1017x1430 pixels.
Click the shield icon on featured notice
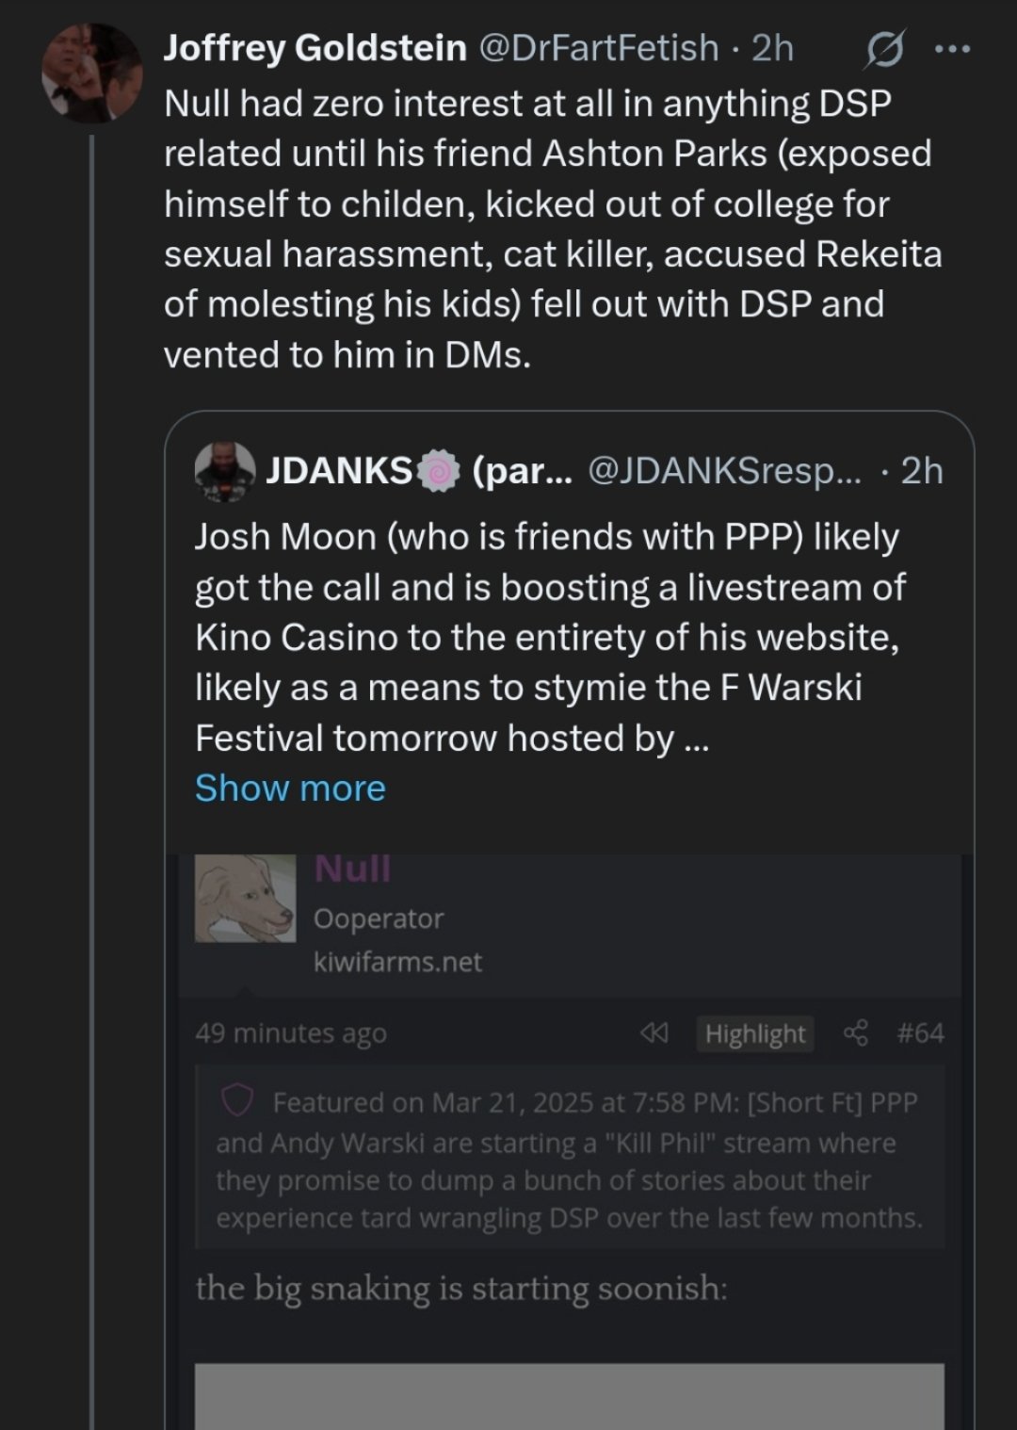(236, 1100)
